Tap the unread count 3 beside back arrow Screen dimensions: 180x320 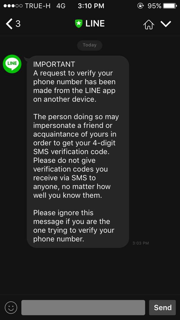point(18,24)
